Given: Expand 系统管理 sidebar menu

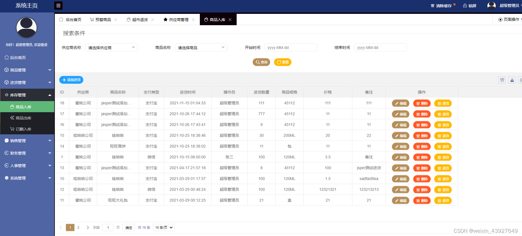Looking at the screenshot, I should [27, 178].
